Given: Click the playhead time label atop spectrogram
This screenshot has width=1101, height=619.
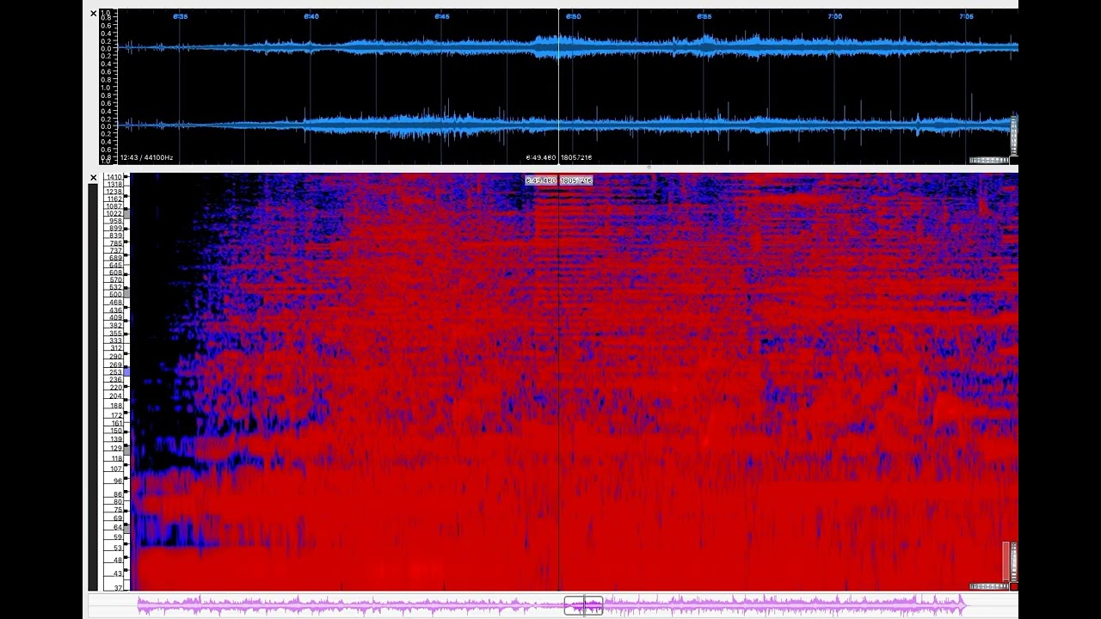Looking at the screenshot, I should coord(541,181).
